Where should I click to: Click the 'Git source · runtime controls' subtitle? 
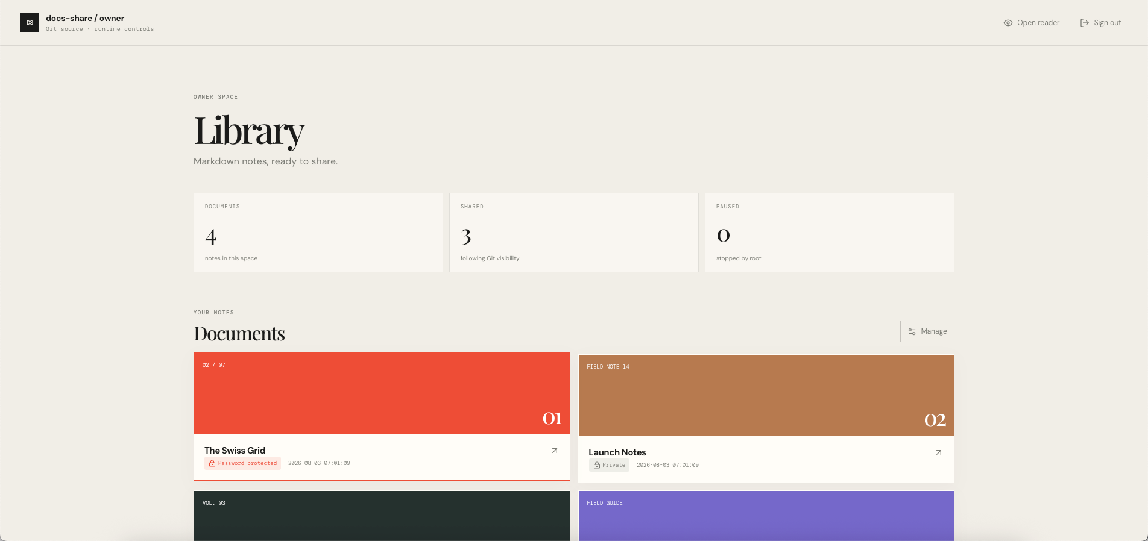click(x=99, y=29)
